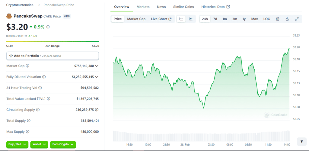The width and height of the screenshot is (309, 151).
Task: Click the download chart data icon
Action: [x=287, y=19]
